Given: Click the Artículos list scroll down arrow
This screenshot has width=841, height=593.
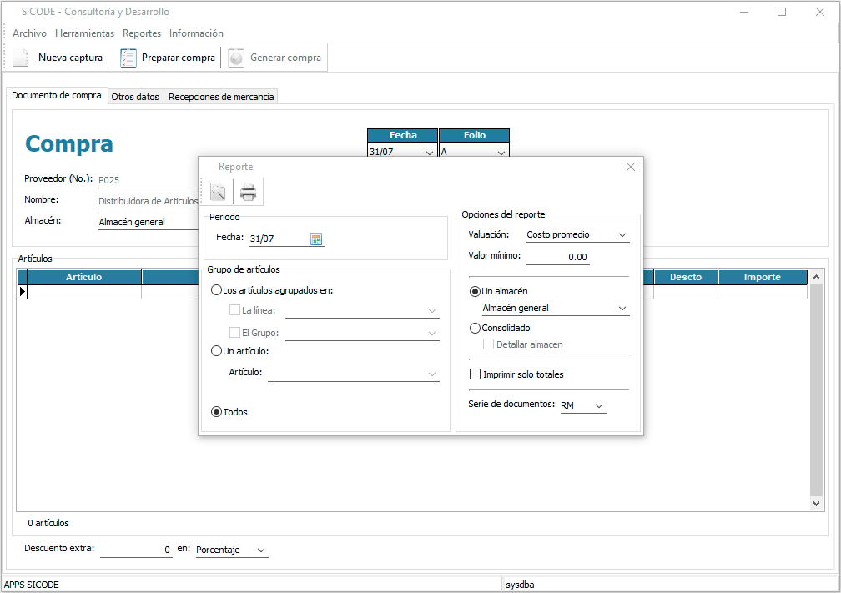Looking at the screenshot, I should tap(817, 504).
